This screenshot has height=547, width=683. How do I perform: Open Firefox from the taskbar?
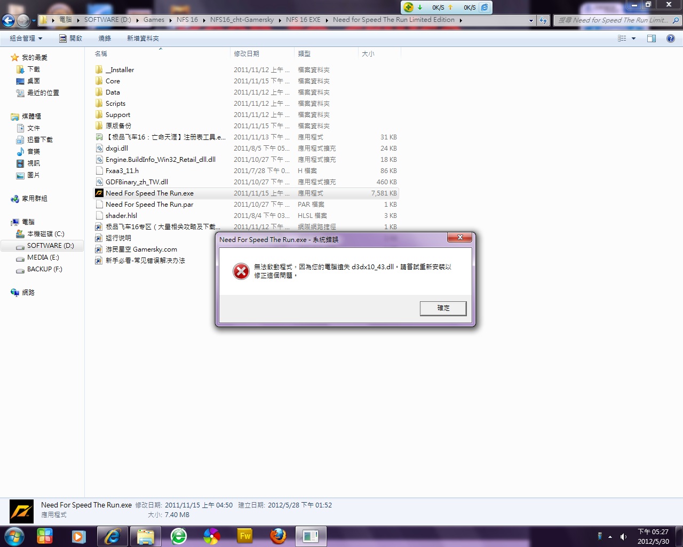278,536
